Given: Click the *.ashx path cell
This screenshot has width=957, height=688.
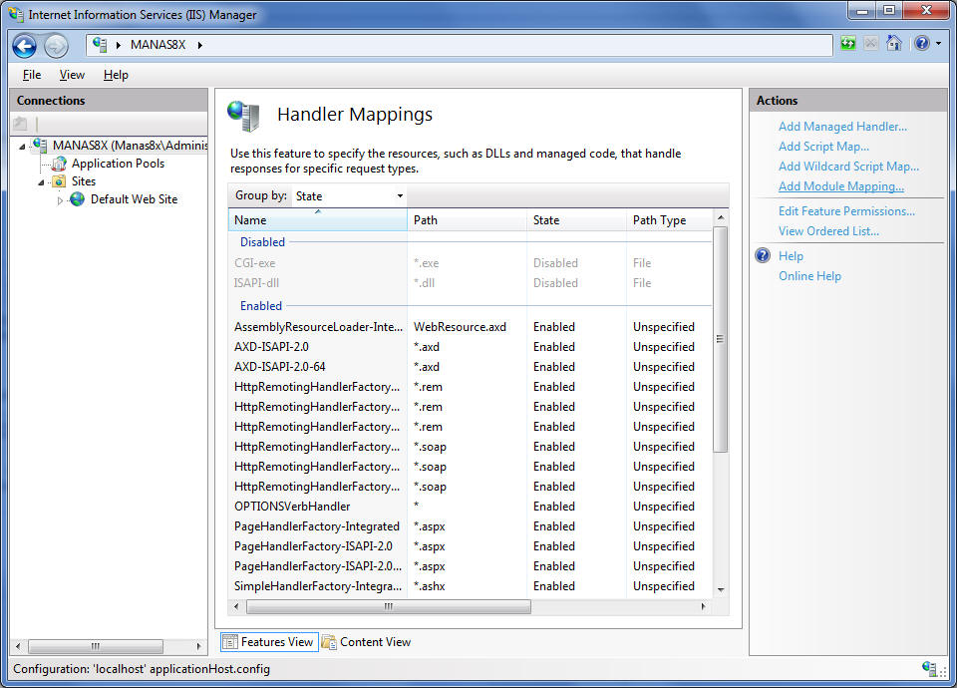Looking at the screenshot, I should pos(429,586).
